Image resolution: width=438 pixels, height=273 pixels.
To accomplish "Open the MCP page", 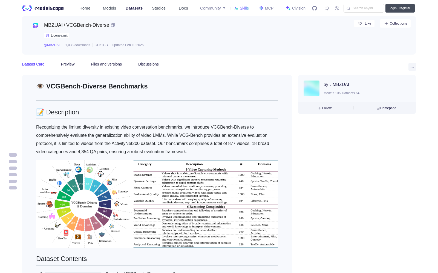I will [266, 8].
